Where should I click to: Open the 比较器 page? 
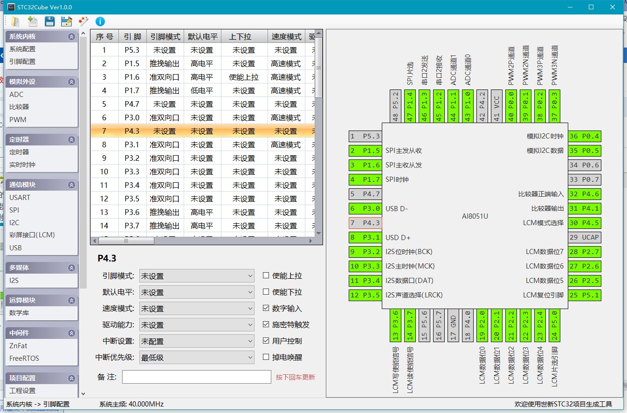click(x=19, y=107)
